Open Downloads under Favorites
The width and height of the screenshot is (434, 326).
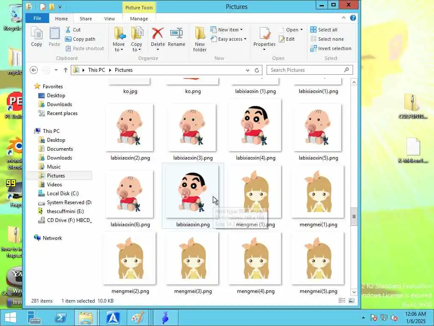(x=59, y=104)
